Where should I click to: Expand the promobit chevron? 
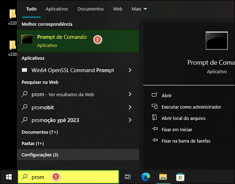tap(130, 107)
